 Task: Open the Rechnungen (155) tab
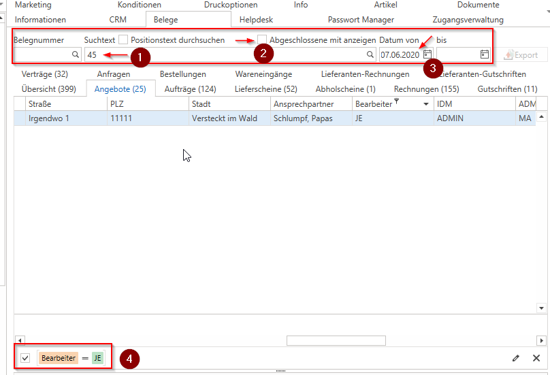tap(426, 89)
